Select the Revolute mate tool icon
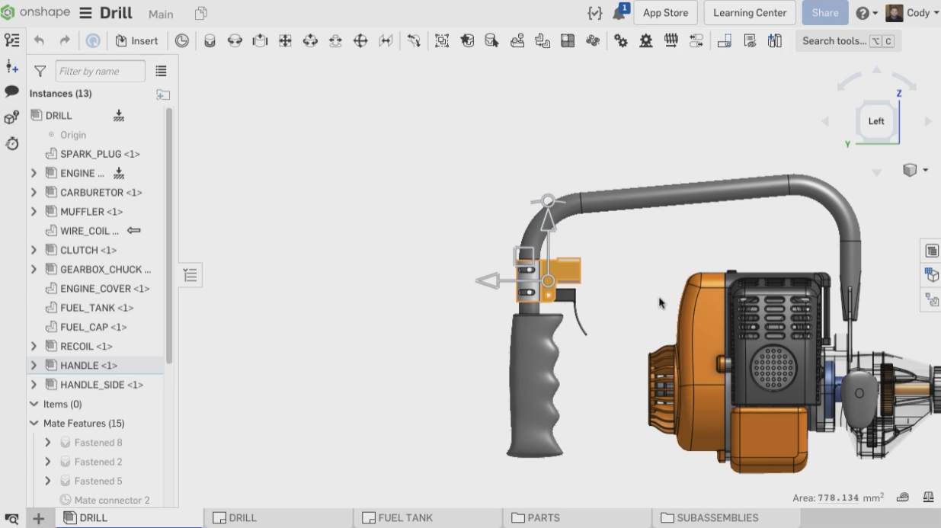 pos(235,41)
